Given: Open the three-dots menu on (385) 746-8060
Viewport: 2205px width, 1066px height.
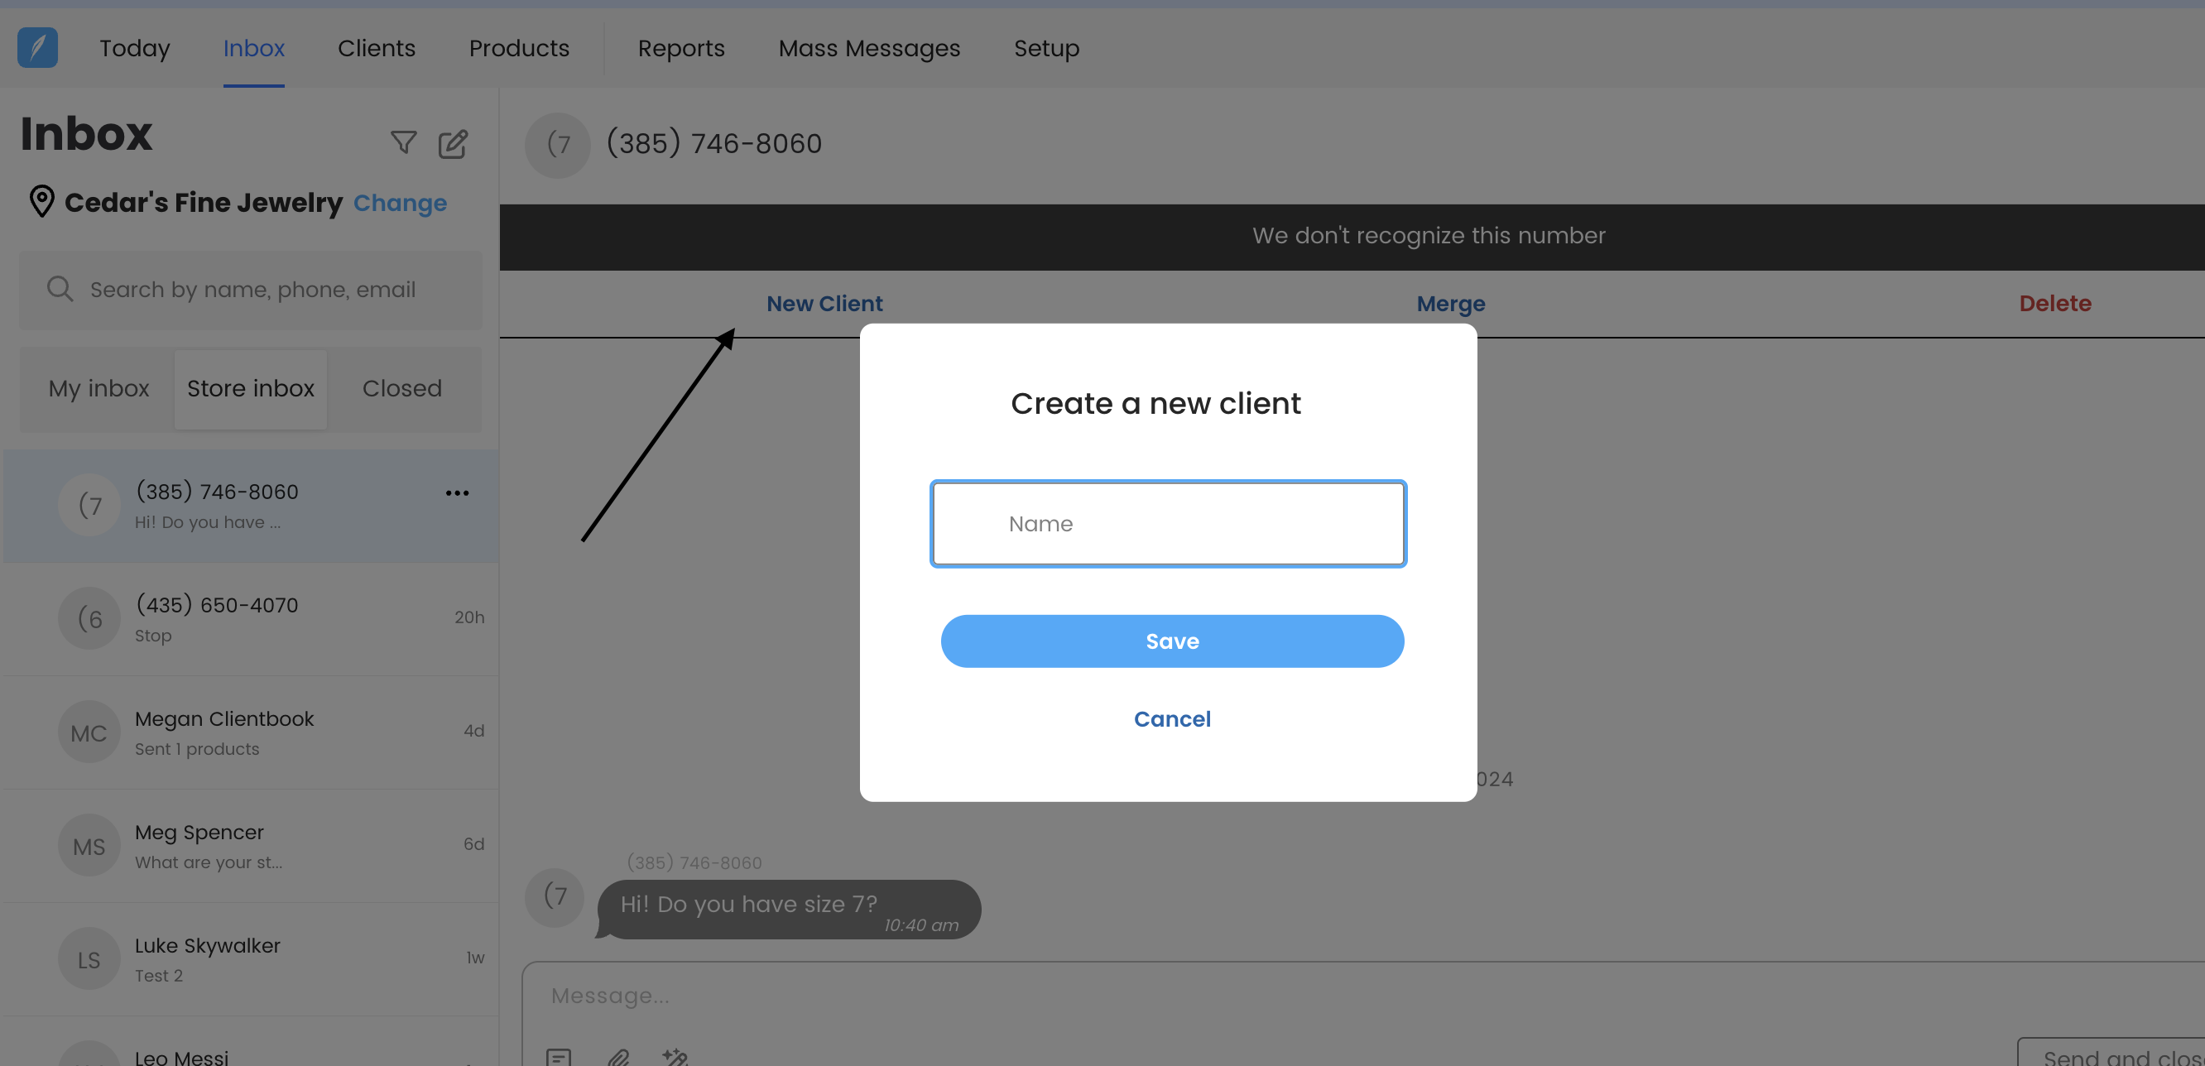Looking at the screenshot, I should tap(457, 493).
